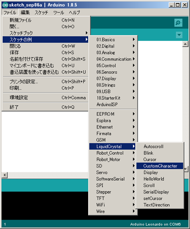
Task: Select the LiquidCrystal submenu entry
Action: (112, 146)
